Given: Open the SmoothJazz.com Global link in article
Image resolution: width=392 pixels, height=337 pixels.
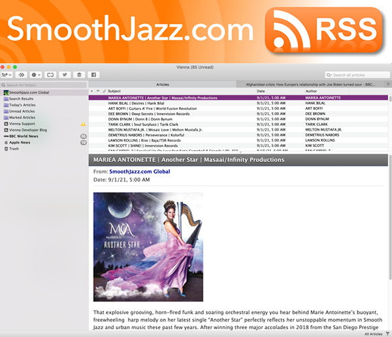Looking at the screenshot, I should tap(140, 172).
